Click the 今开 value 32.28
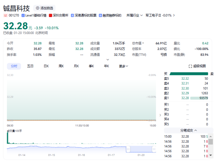The width and height of the screenshot is (215, 161). click(38, 43)
